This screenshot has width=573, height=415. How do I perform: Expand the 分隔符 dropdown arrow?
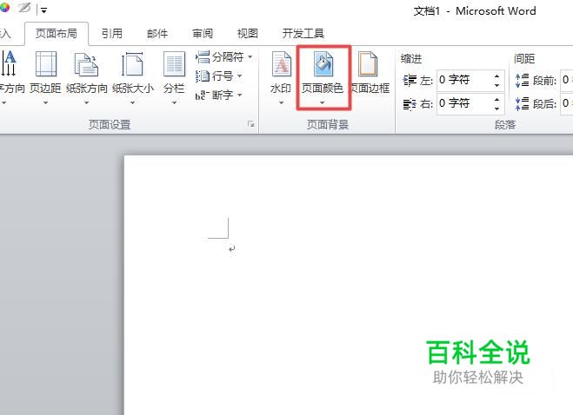tap(250, 57)
